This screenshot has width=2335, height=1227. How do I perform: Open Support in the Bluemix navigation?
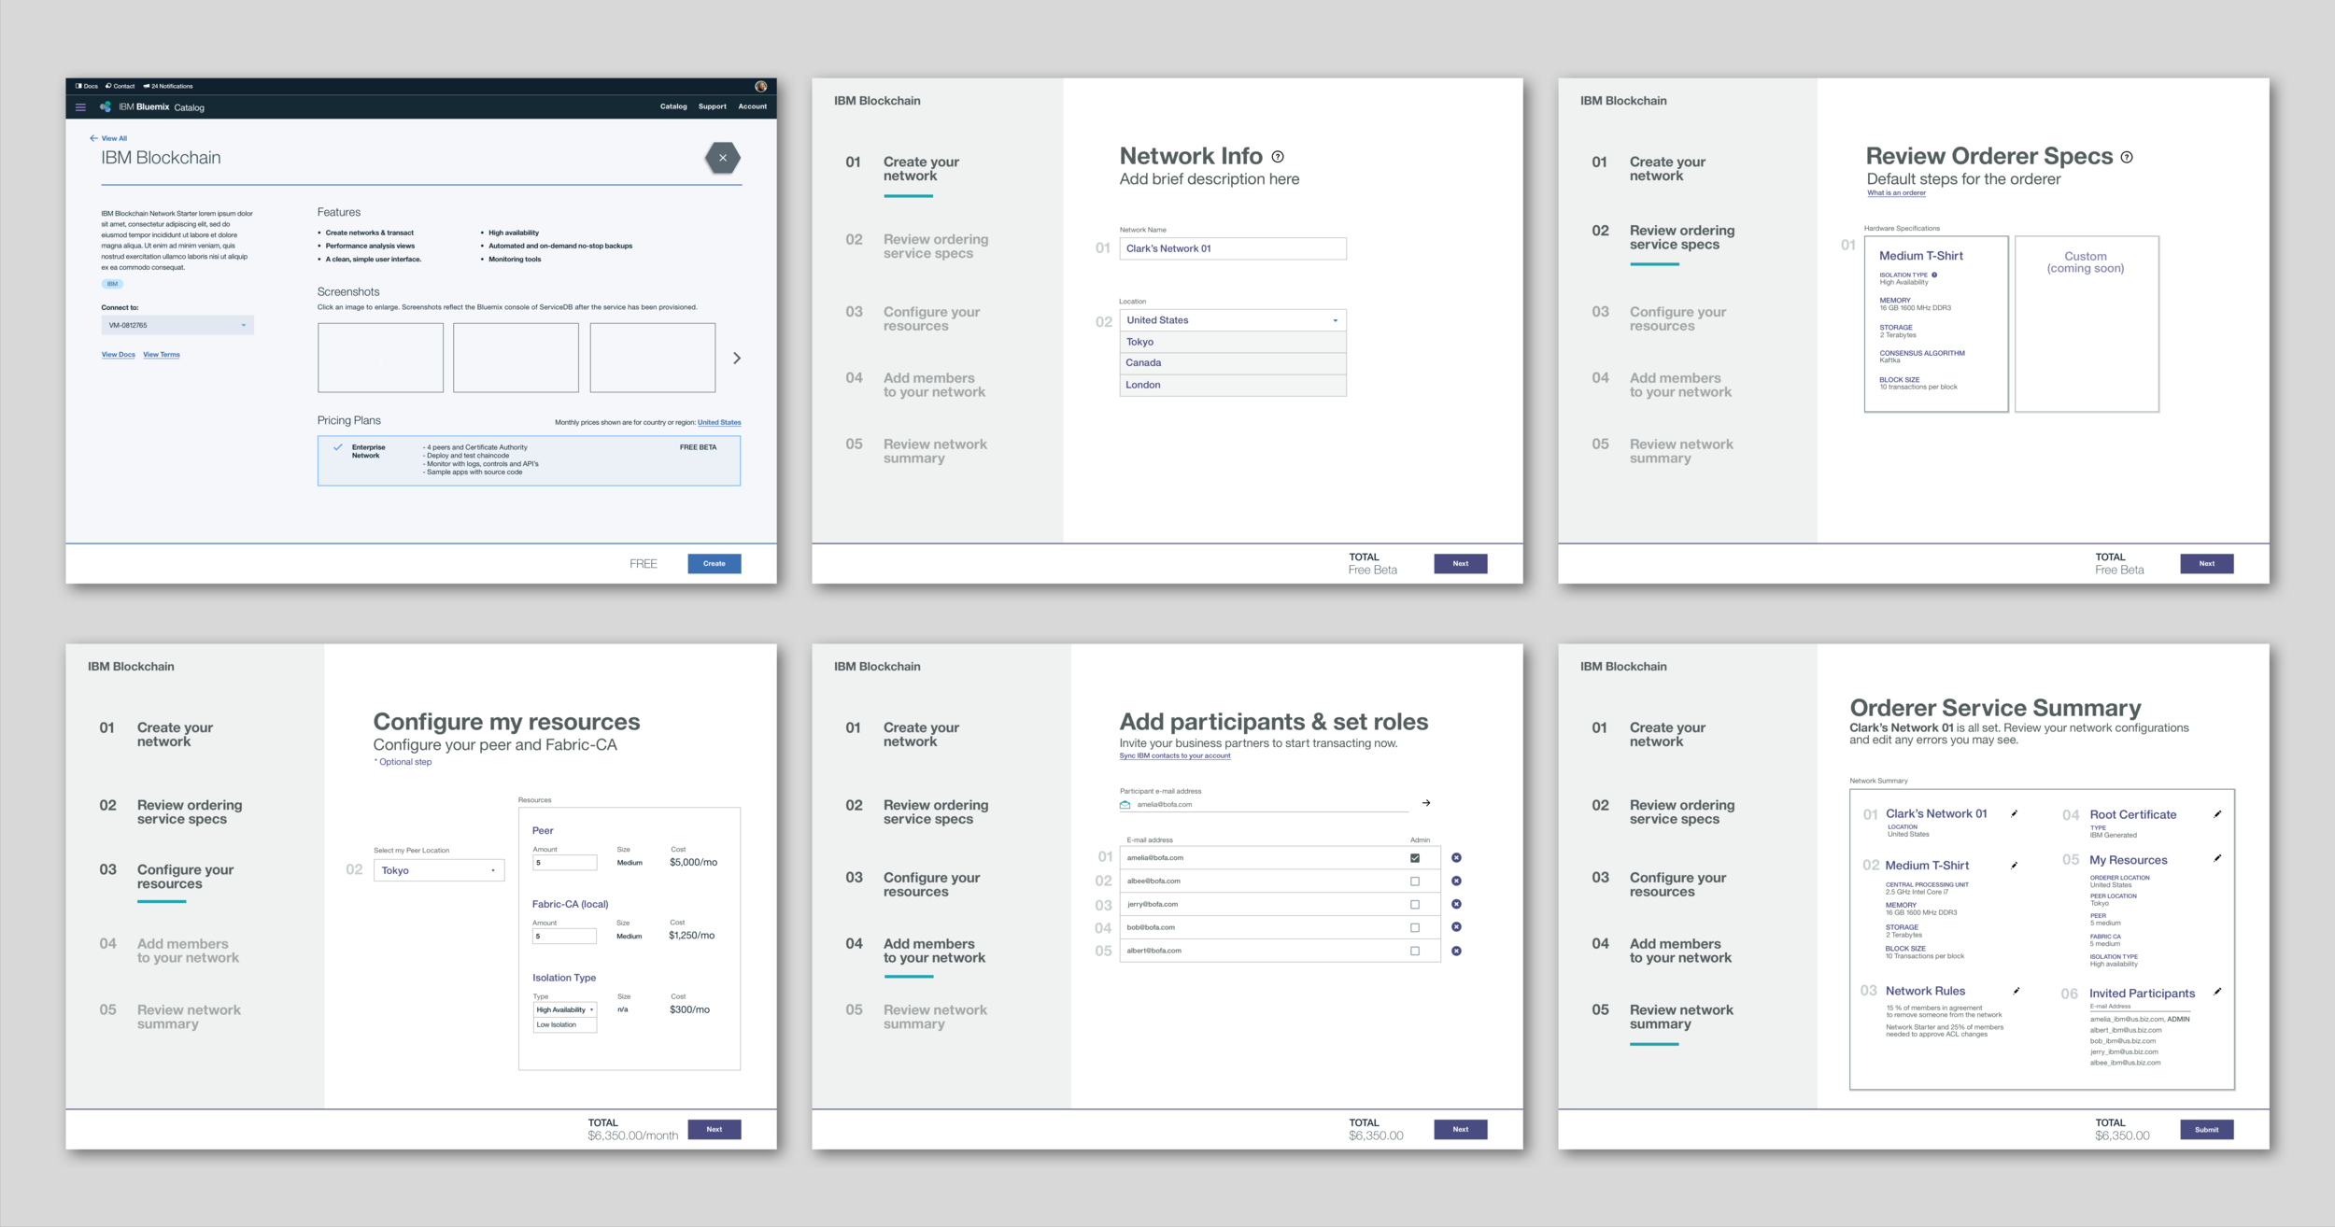713,106
